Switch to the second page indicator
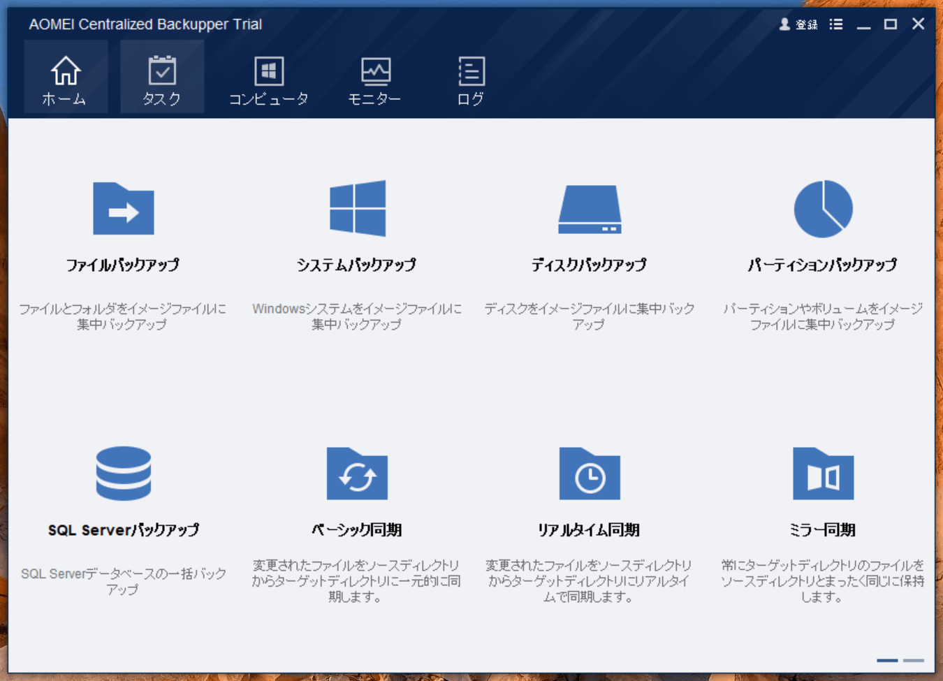The image size is (943, 681). coord(913,660)
